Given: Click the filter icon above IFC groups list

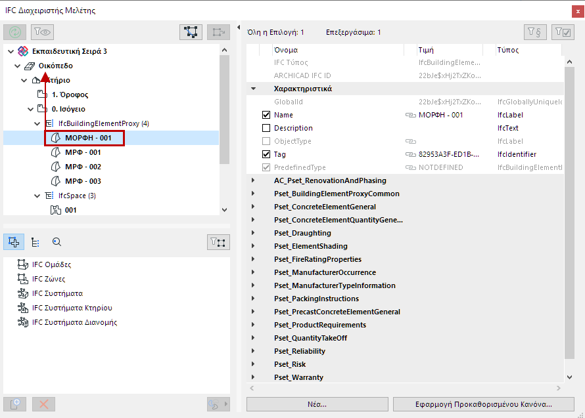Looking at the screenshot, I should pyautogui.click(x=218, y=242).
